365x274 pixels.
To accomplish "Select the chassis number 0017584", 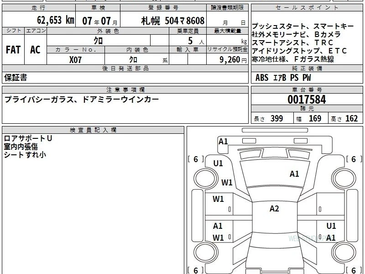I will 307,100.
